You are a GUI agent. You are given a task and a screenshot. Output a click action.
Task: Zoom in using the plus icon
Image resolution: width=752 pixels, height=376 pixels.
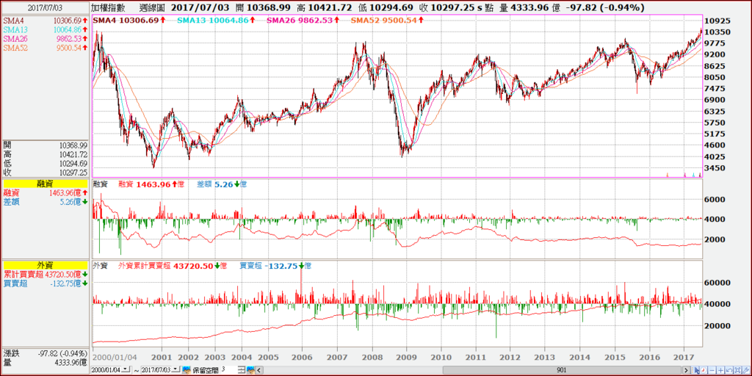point(721,370)
